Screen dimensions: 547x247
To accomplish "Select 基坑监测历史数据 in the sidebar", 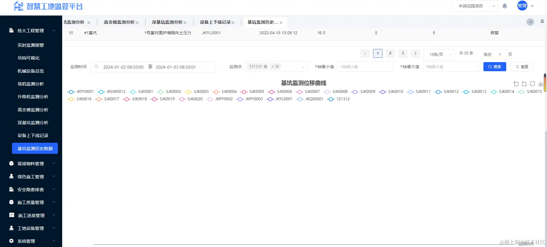I will coord(35,148).
